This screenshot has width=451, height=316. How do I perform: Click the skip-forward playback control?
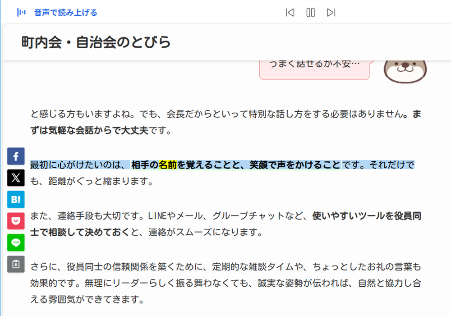pos(331,13)
